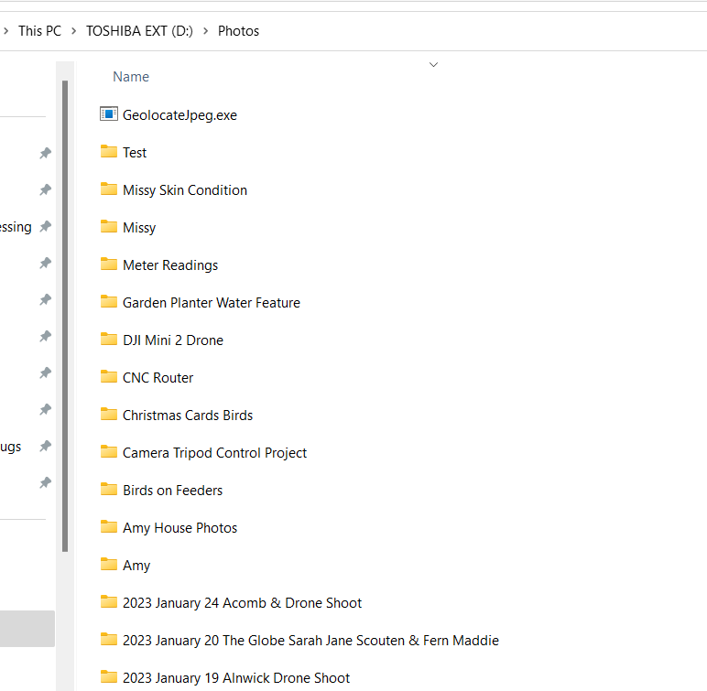
Task: Click the Photos breadcrumb segment
Action: (238, 31)
